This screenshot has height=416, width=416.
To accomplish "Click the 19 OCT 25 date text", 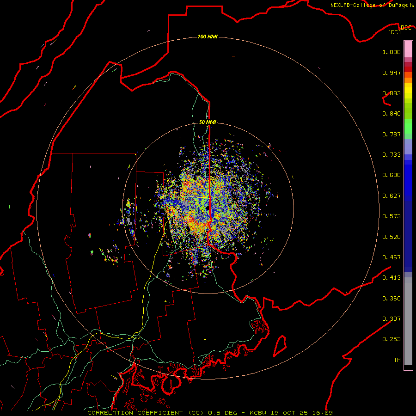I will [x=289, y=413].
